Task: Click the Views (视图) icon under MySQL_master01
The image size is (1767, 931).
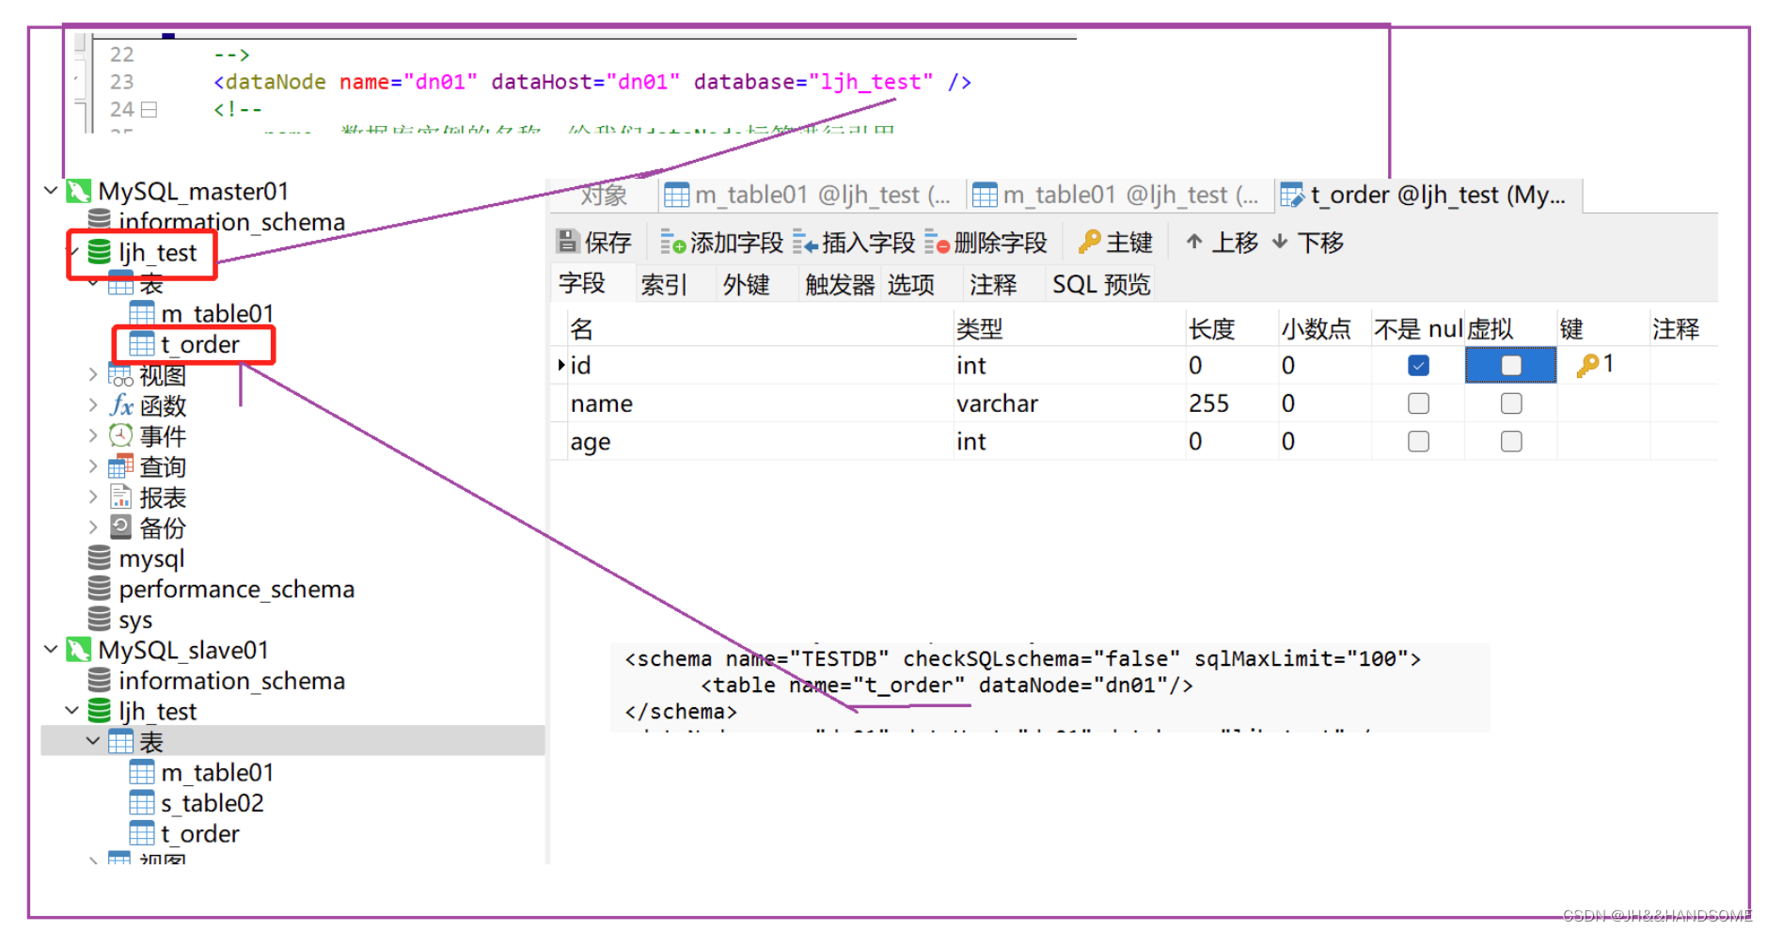Action: coord(120,375)
